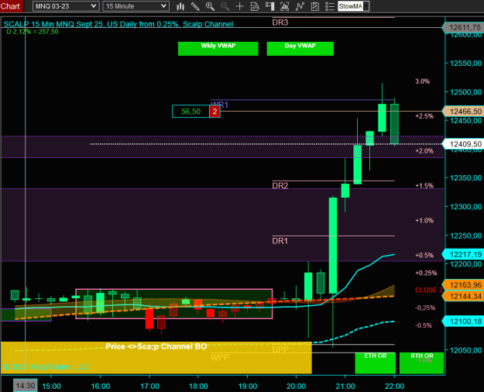Click the 22:00 time axis label

click(x=394, y=386)
